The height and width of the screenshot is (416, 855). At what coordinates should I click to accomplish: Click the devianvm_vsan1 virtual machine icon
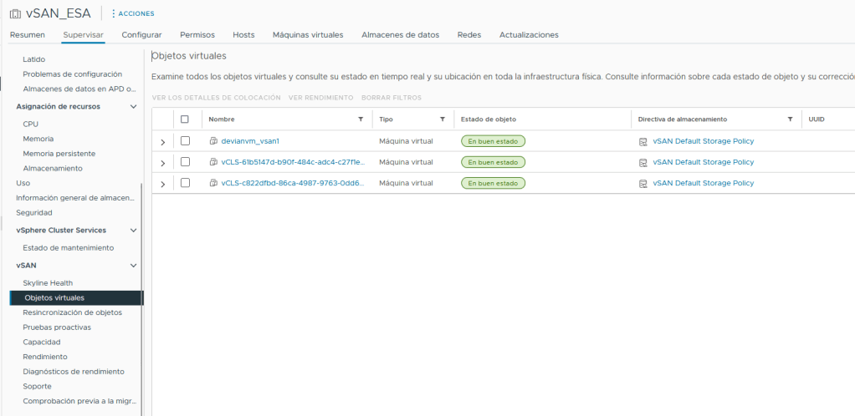pyautogui.click(x=213, y=141)
